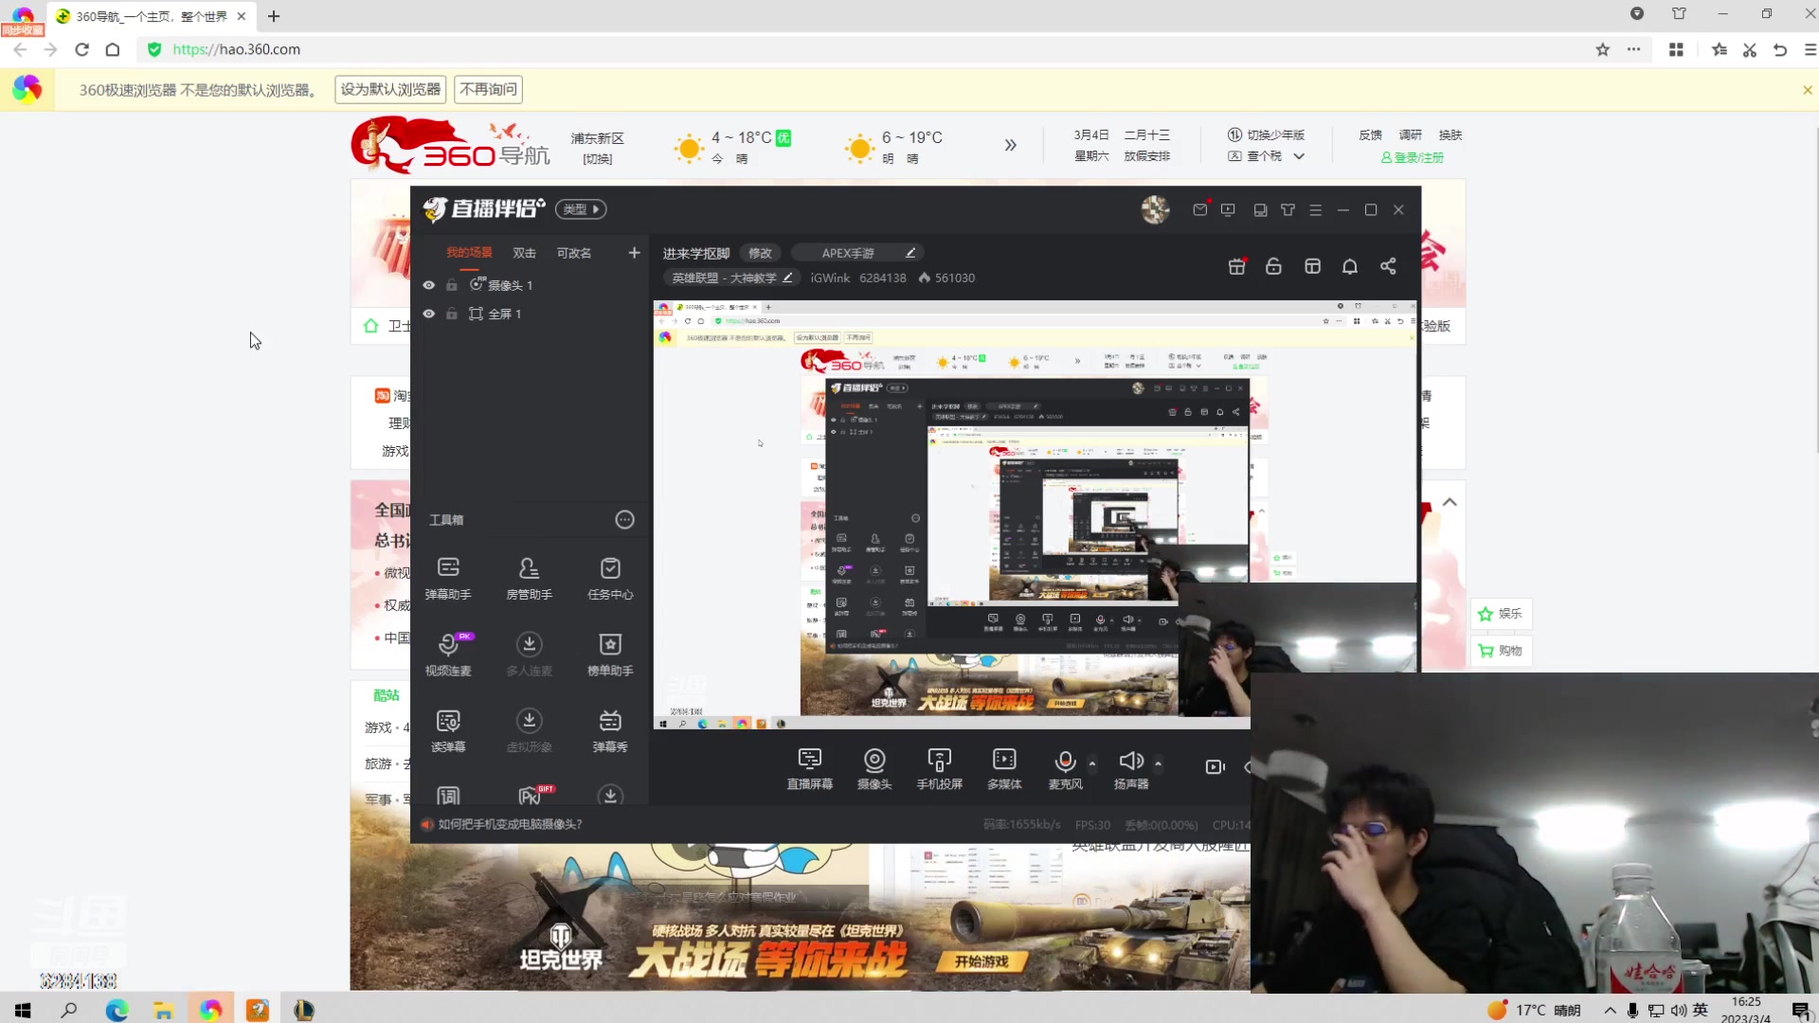This screenshot has width=1819, height=1023.
Task: Open the 娱乐 sidebar item
Action: pos(1501,614)
